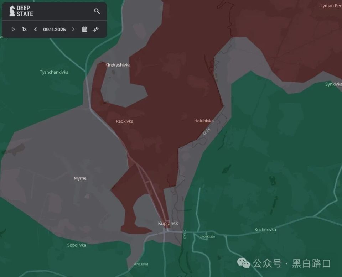Screen dimensions: 342x277
Task: Select the Sobolivka map label
Action: click(x=77, y=245)
